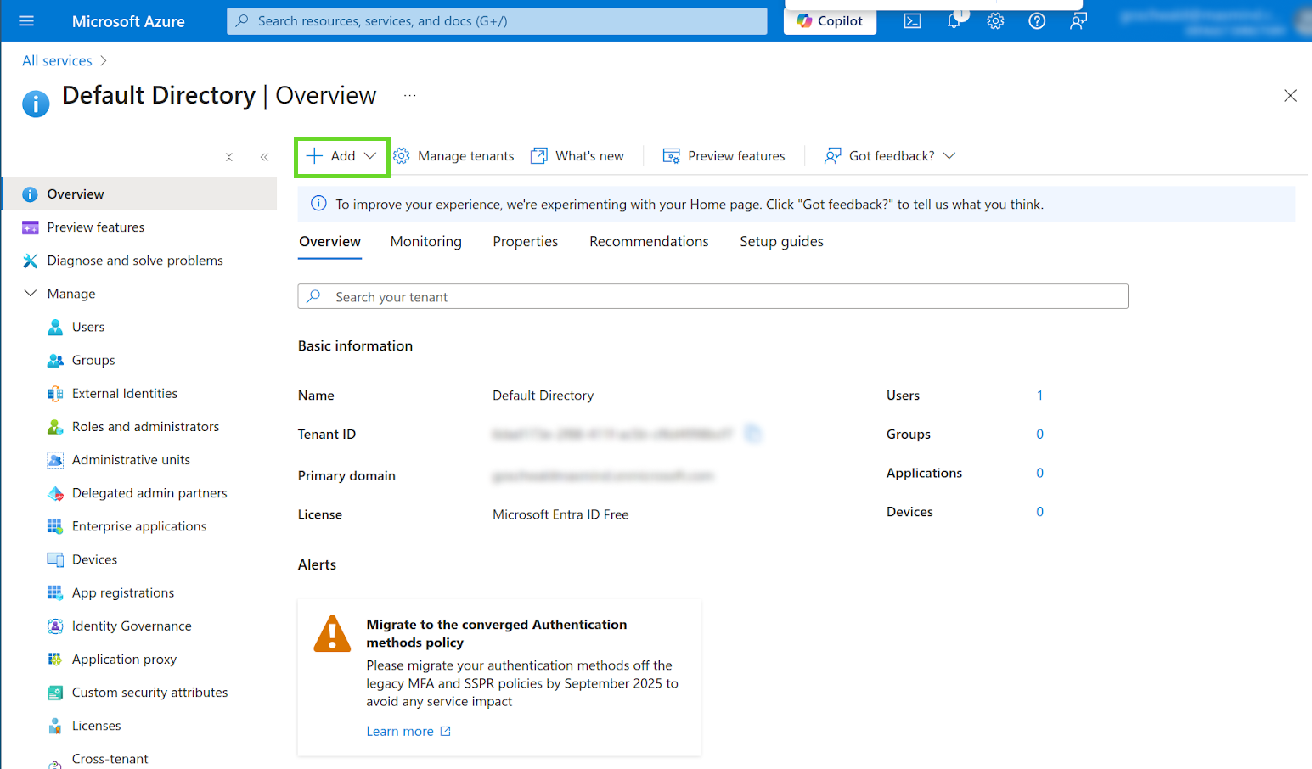Open the Got feedback? dropdown
Screen dimensions: 1312x769
tap(890, 156)
